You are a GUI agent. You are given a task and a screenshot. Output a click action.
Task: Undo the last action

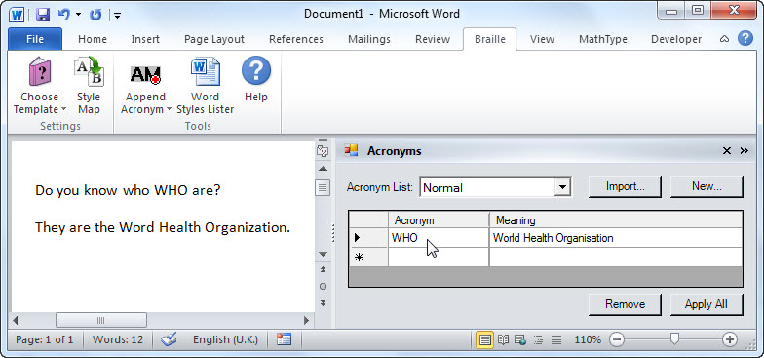click(x=64, y=14)
